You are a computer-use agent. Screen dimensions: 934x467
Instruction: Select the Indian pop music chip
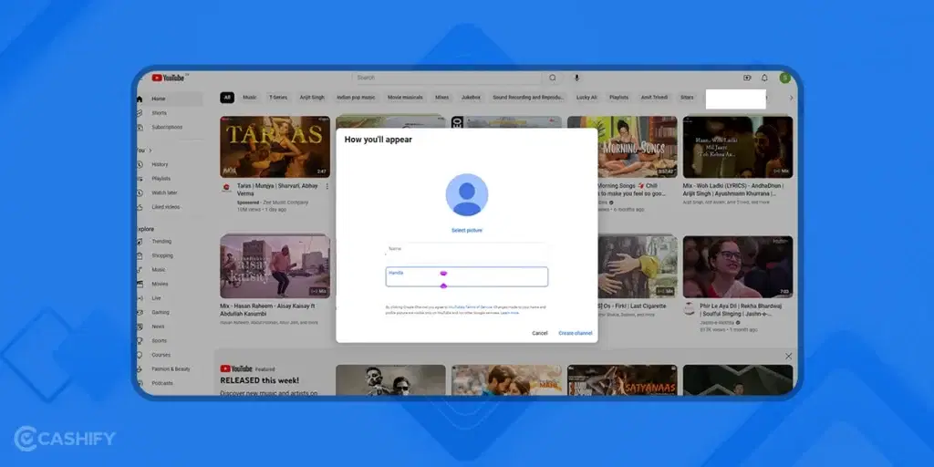pyautogui.click(x=357, y=98)
